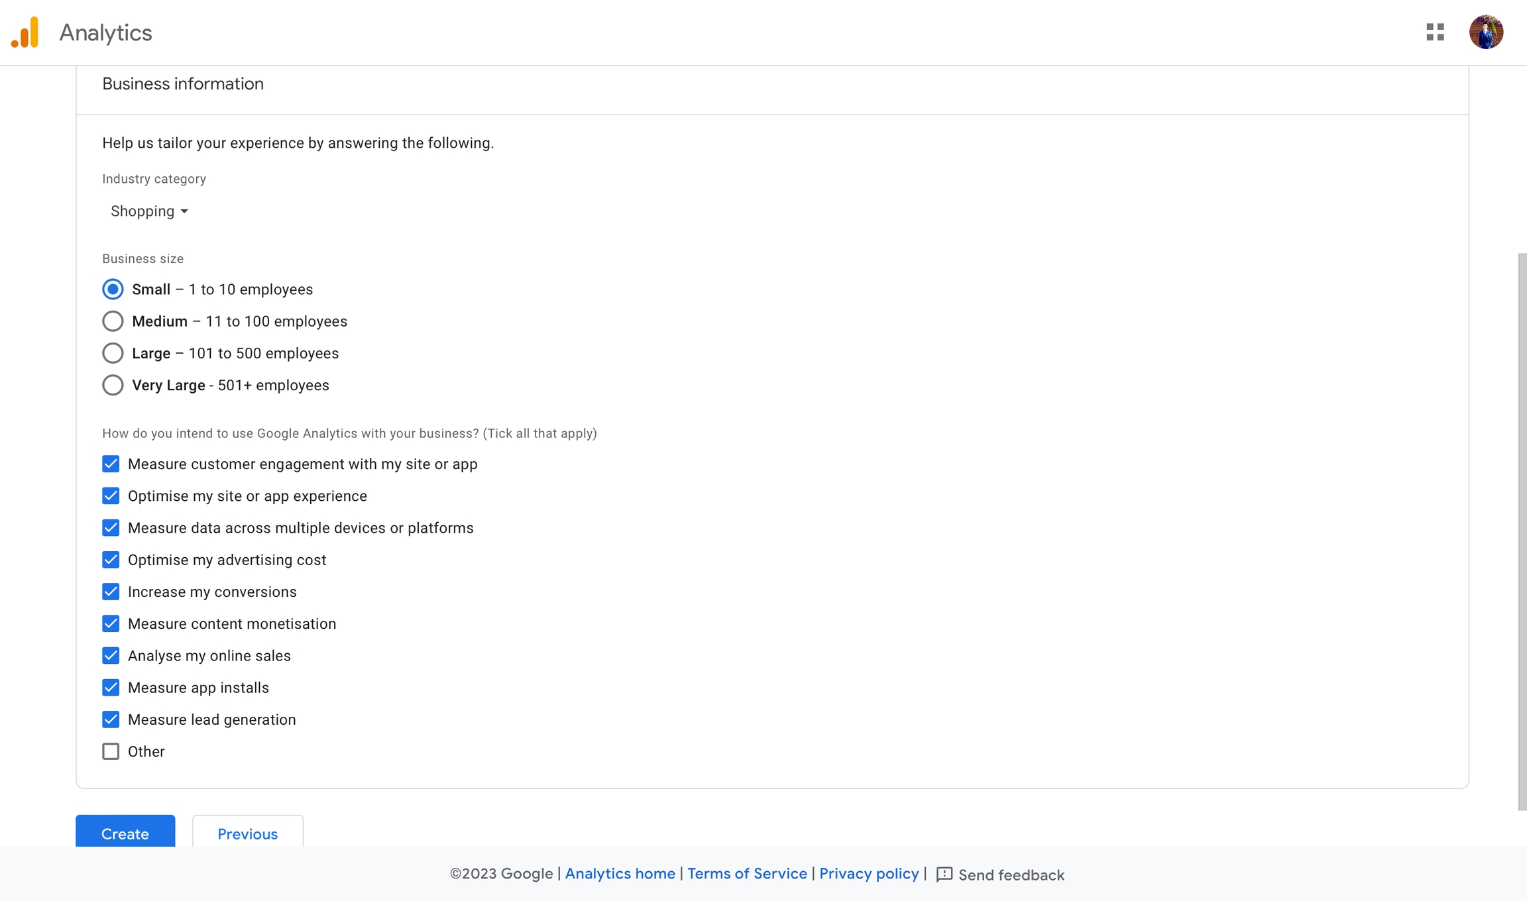The image size is (1527, 901).
Task: Open the Privacy policy link
Action: point(869,874)
